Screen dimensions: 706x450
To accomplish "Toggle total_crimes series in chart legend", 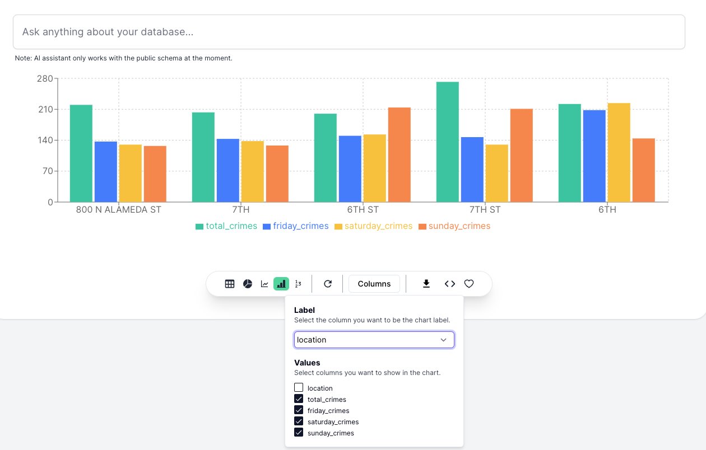I will click(x=226, y=226).
